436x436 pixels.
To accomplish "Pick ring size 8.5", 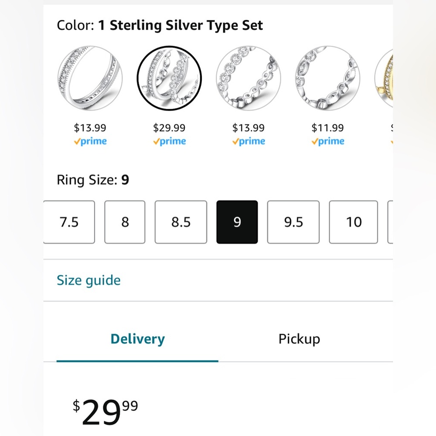I will point(181,221).
